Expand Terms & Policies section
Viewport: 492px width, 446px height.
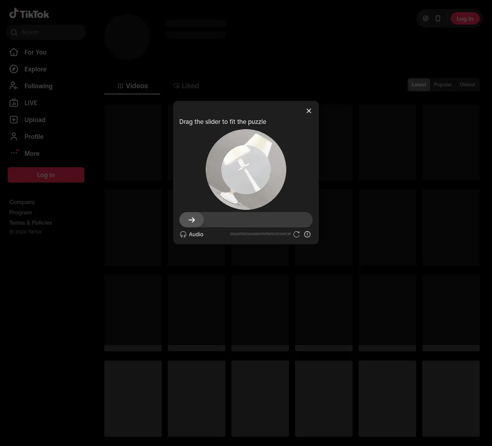pos(31,223)
